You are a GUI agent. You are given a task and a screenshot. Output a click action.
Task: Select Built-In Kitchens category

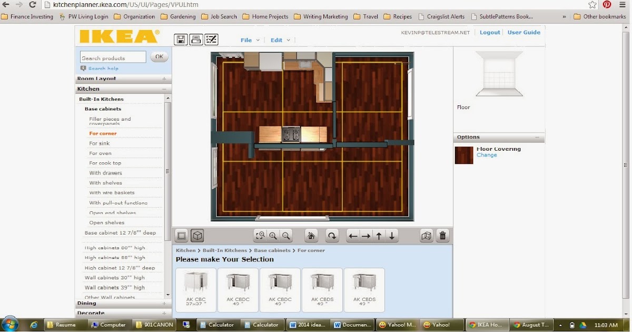point(101,99)
